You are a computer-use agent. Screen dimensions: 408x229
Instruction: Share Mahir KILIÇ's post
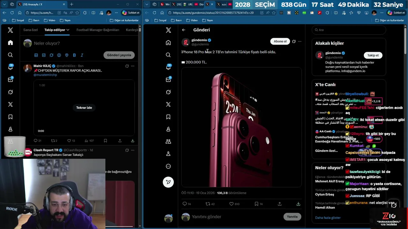pyautogui.click(x=120, y=141)
